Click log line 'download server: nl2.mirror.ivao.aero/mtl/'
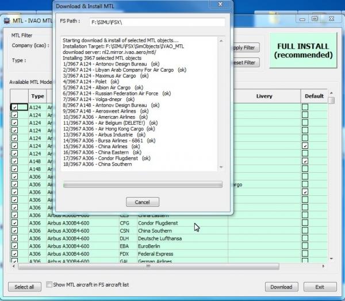Viewport: 345px width, 301px height. click(110, 52)
